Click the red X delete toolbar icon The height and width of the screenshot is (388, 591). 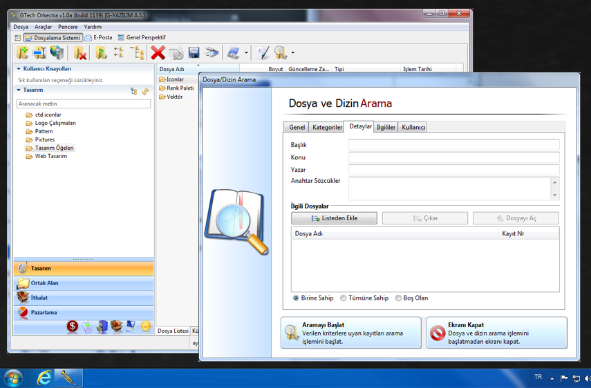point(158,52)
